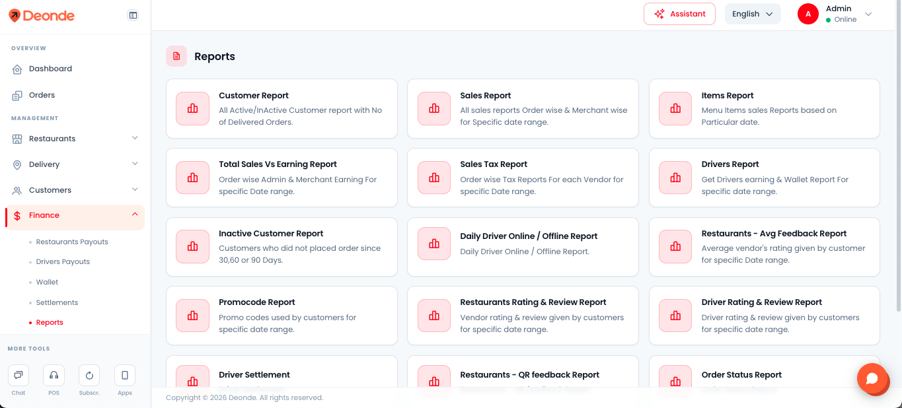
Task: Open the Sales Tax Report title
Action: click(494, 164)
